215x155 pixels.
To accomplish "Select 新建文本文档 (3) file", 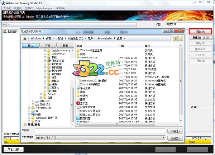I will pyautogui.click(x=88, y=114).
